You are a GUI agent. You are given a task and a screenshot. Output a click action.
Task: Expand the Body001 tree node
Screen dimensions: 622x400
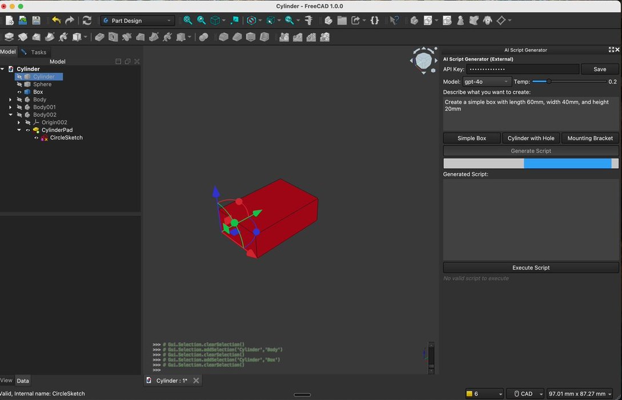[10, 107]
